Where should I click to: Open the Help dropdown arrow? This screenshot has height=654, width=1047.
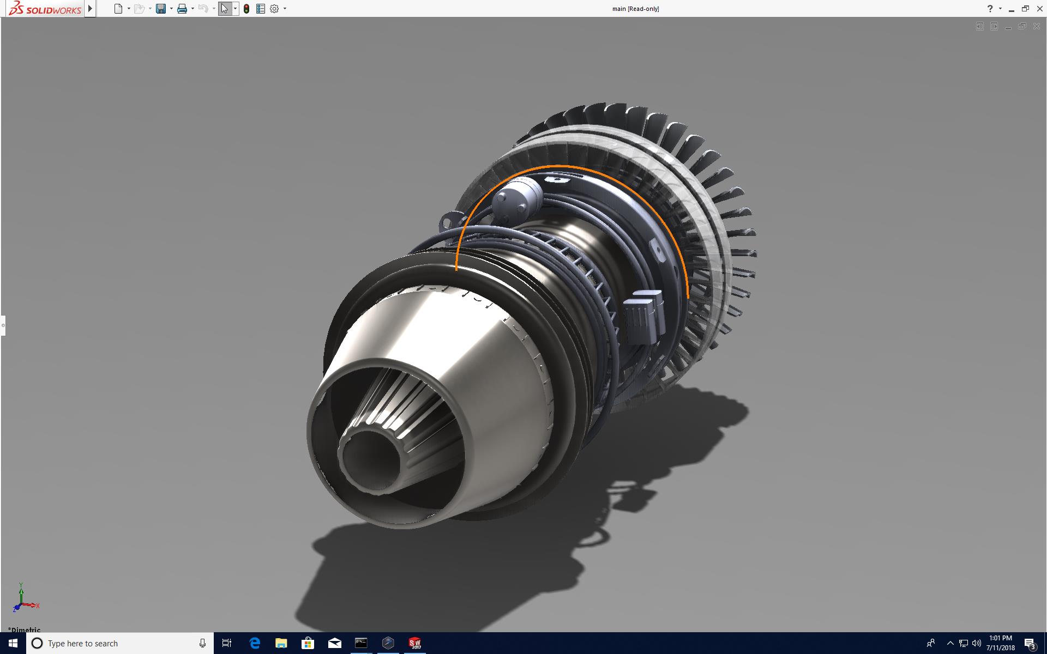1000,9
